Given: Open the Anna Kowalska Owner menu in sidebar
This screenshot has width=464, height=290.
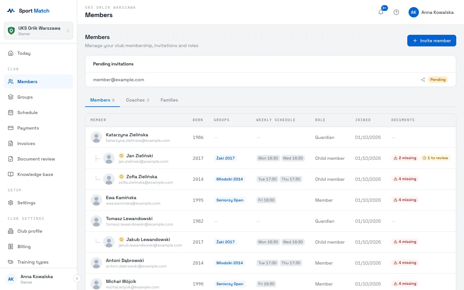Looking at the screenshot, I should pyautogui.click(x=37, y=279).
